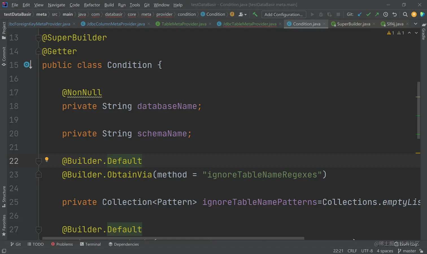Open the Terminal tool window

click(90, 244)
